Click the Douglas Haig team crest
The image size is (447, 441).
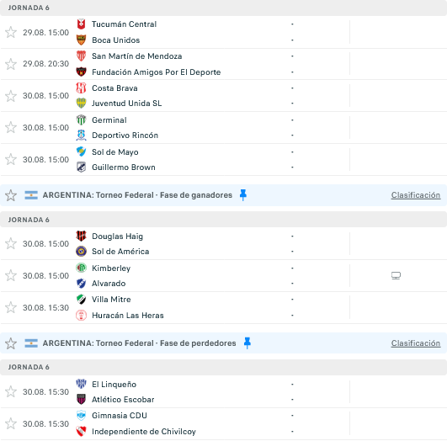coord(82,236)
